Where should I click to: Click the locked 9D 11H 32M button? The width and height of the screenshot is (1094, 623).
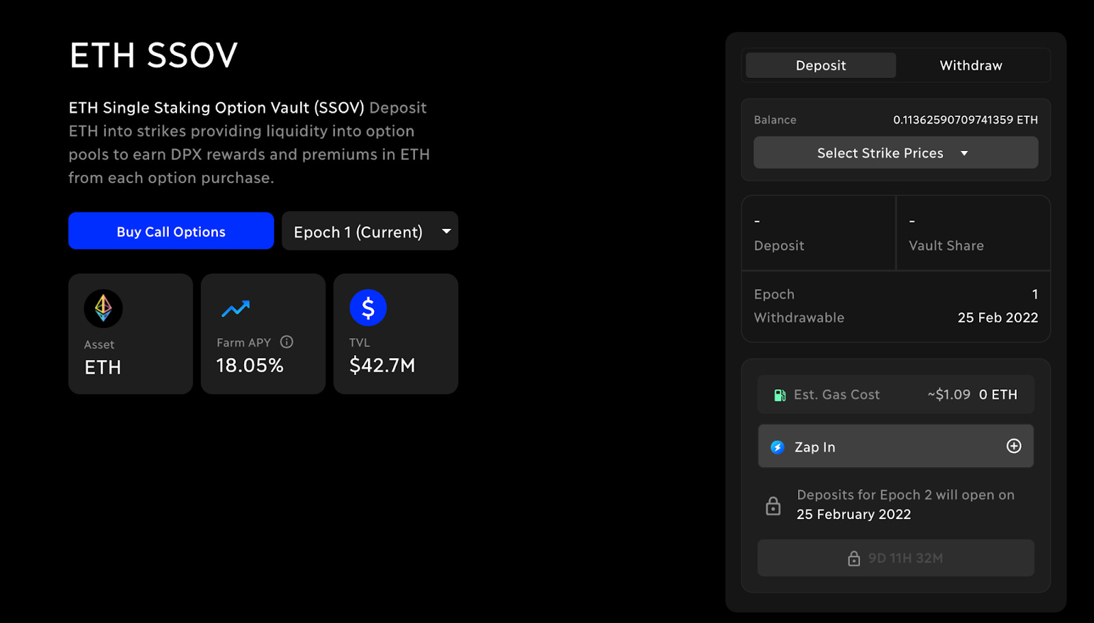click(x=896, y=558)
